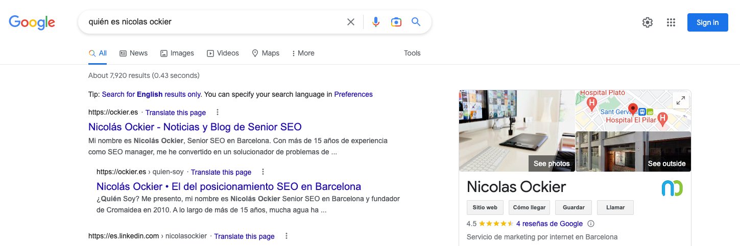Click the https://ockier.es URL text
The image size is (740, 246).
(x=113, y=113)
